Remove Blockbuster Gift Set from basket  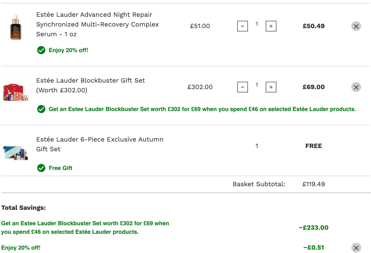click(x=356, y=87)
